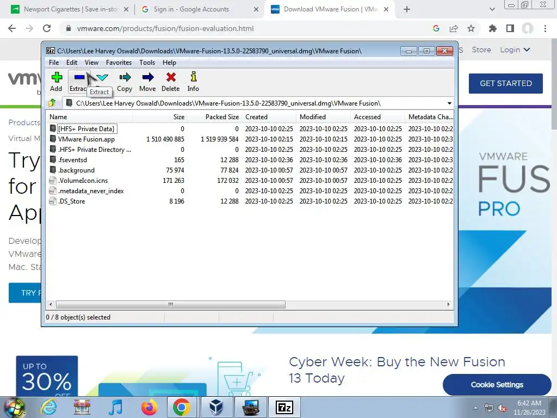557x418 pixels.
Task: Select the .DS_Store file
Action: 71,201
